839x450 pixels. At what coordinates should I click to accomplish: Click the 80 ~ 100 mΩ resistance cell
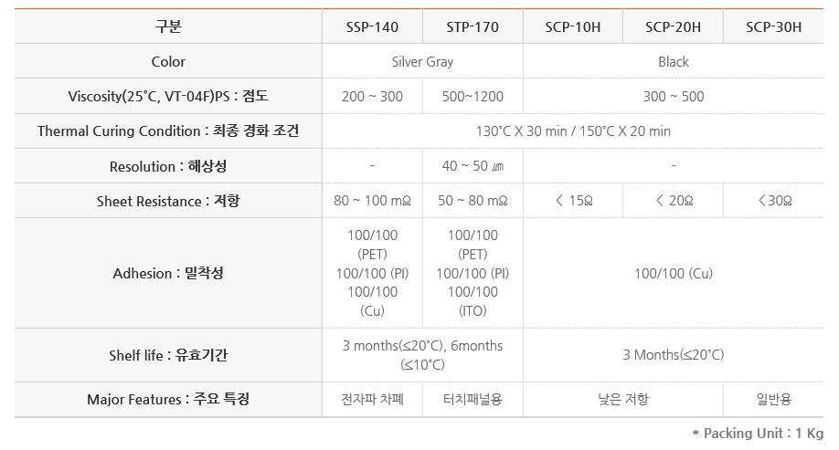(372, 201)
